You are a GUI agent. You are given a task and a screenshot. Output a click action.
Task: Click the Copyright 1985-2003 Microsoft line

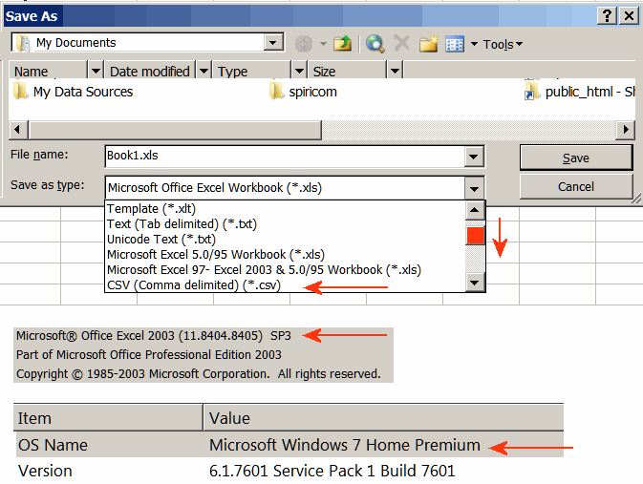tap(199, 374)
